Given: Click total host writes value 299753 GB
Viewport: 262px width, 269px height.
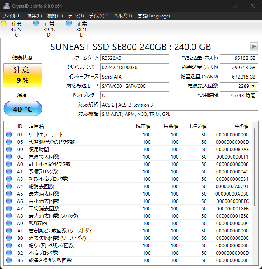Looking at the screenshot, I should [x=239, y=67].
